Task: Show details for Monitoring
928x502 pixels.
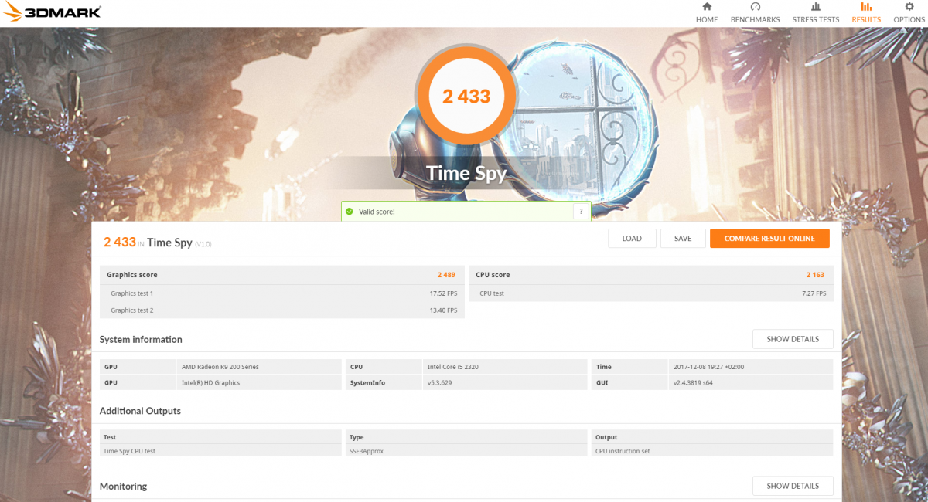Action: (x=793, y=486)
